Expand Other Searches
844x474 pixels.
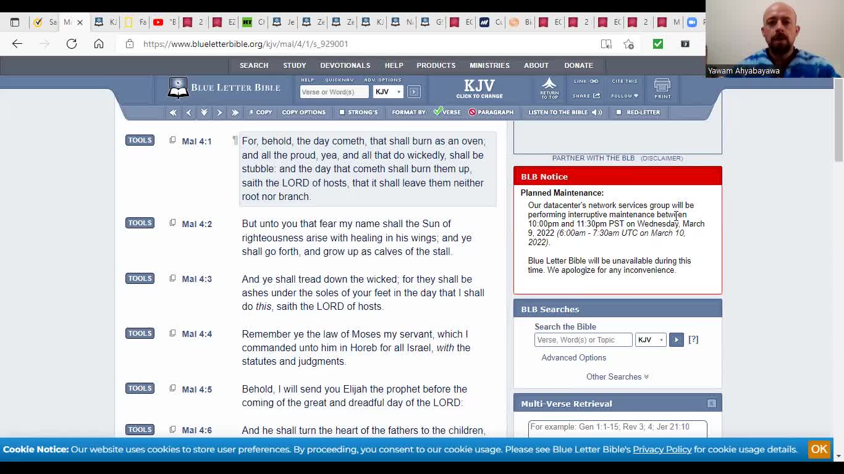[617, 376]
